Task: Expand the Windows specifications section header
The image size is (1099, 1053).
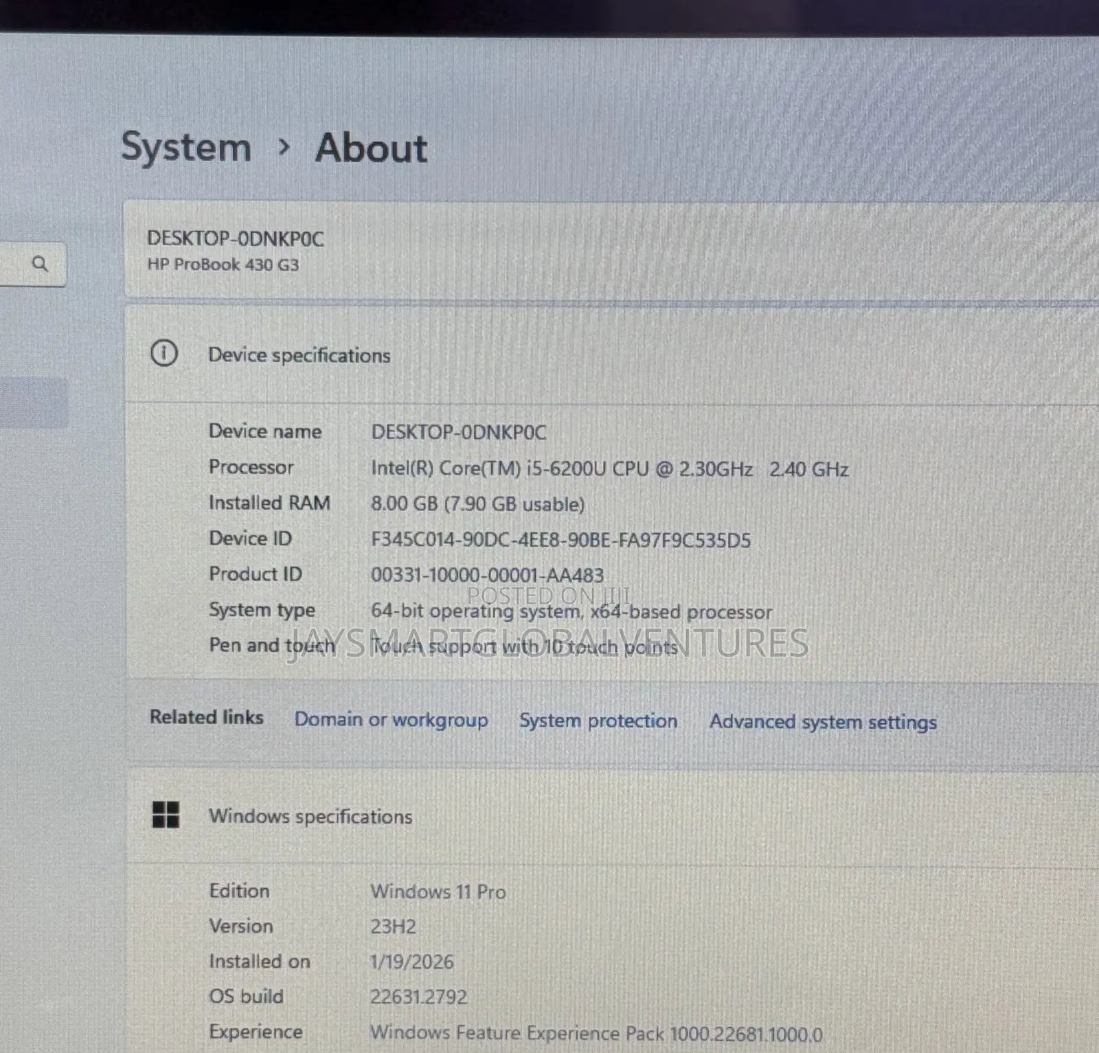Action: tap(611, 816)
